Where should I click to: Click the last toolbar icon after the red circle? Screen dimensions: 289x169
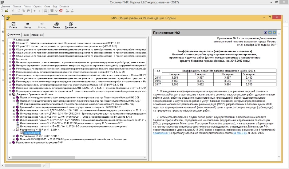pyautogui.click(x=72, y=11)
